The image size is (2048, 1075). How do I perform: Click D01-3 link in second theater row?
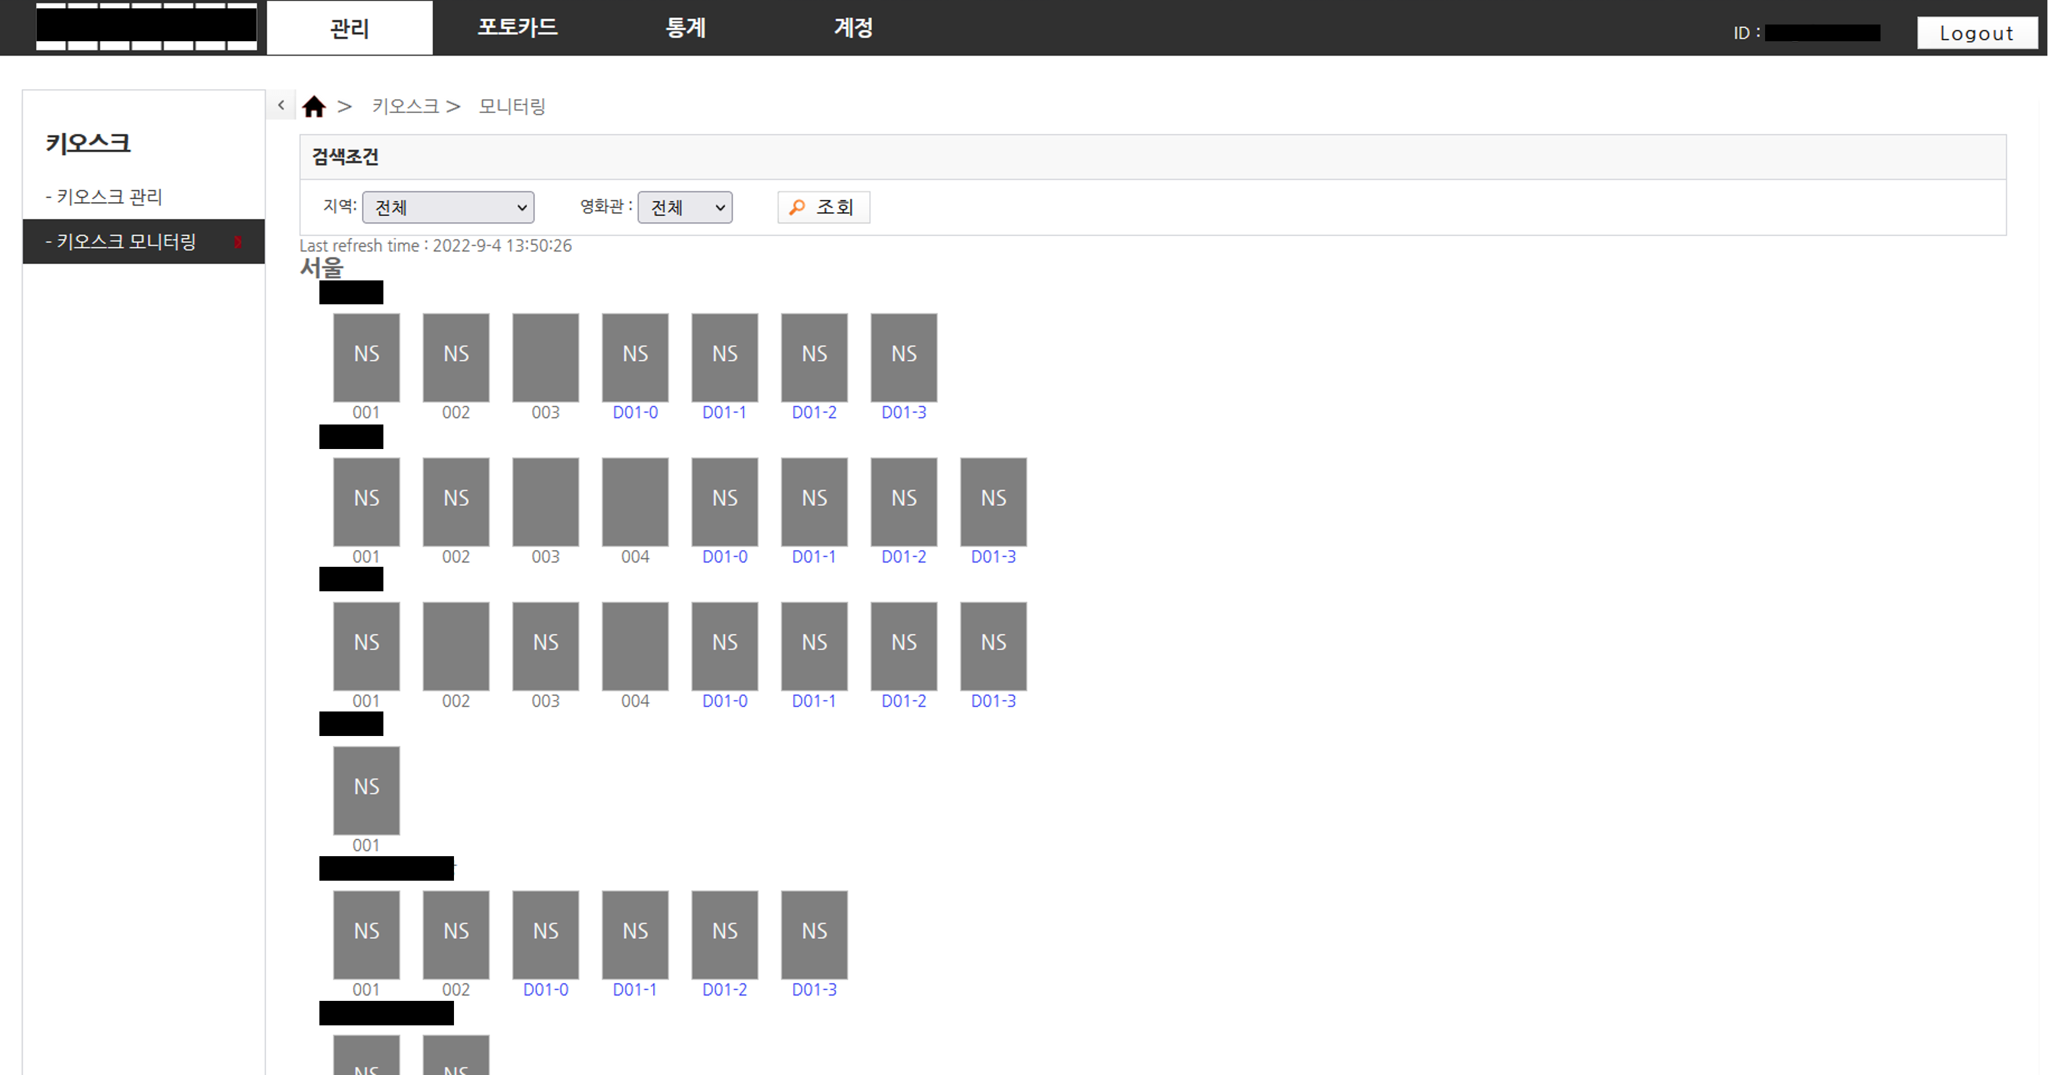tap(993, 557)
